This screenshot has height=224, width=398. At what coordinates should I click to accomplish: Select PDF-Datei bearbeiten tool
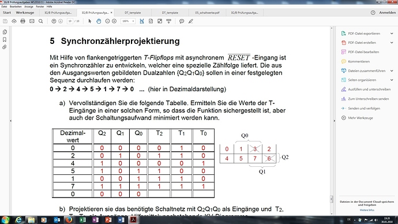[x=363, y=52]
